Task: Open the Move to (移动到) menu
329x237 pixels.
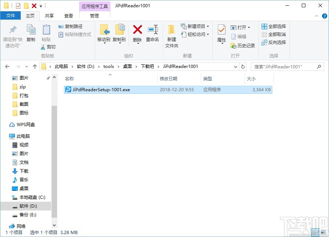Action: [x=104, y=33]
